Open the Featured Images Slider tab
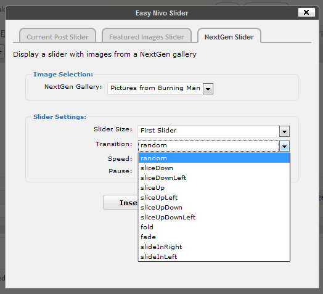The height and width of the screenshot is (294, 323). pyautogui.click(x=147, y=36)
